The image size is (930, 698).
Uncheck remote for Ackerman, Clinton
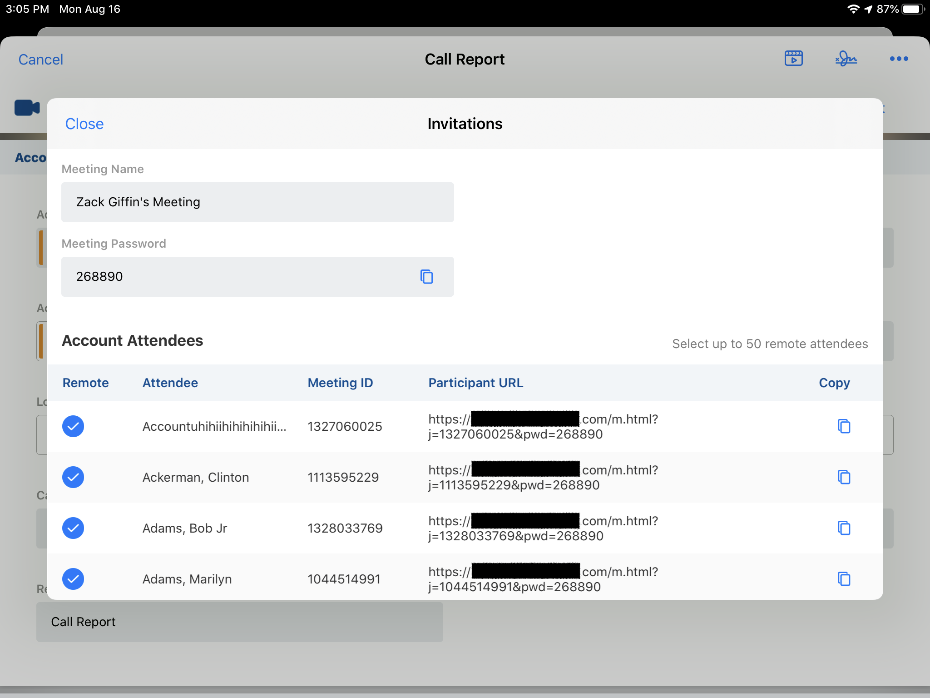pos(73,477)
